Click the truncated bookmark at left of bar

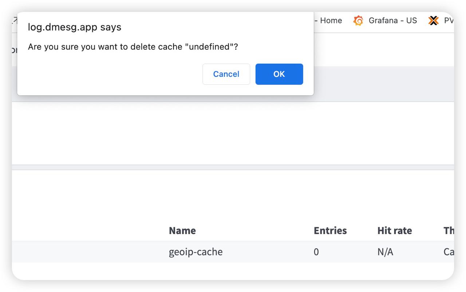tap(15, 21)
